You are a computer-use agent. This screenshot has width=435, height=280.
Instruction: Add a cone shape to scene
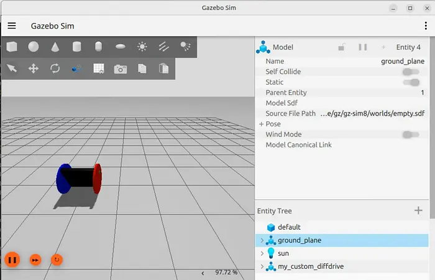click(x=55, y=47)
